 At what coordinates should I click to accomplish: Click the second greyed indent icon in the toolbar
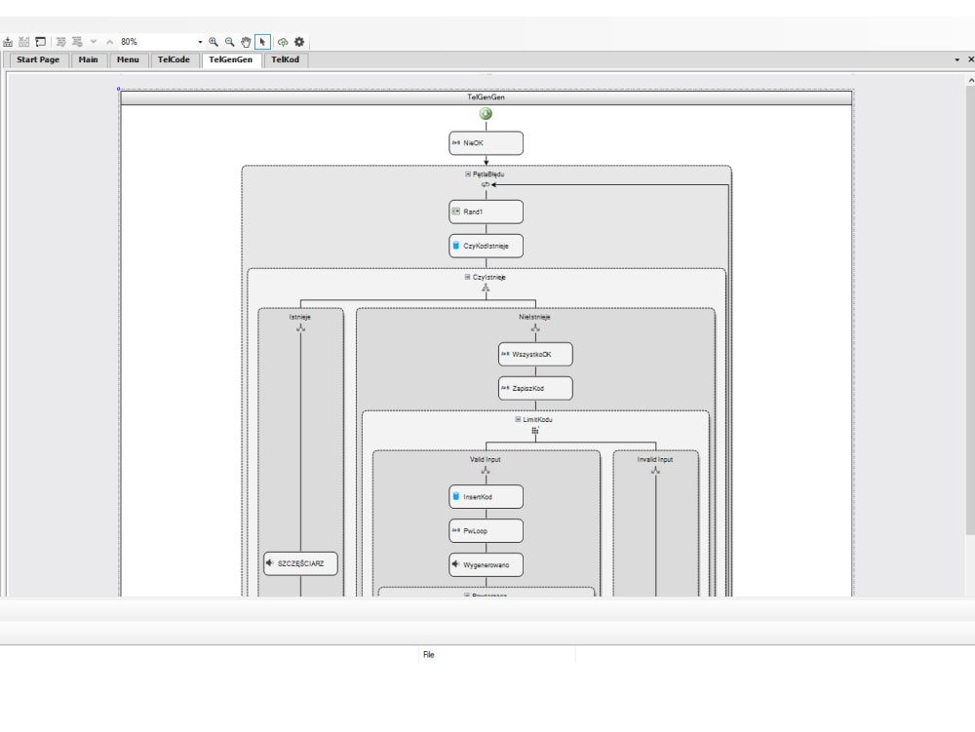(x=77, y=42)
